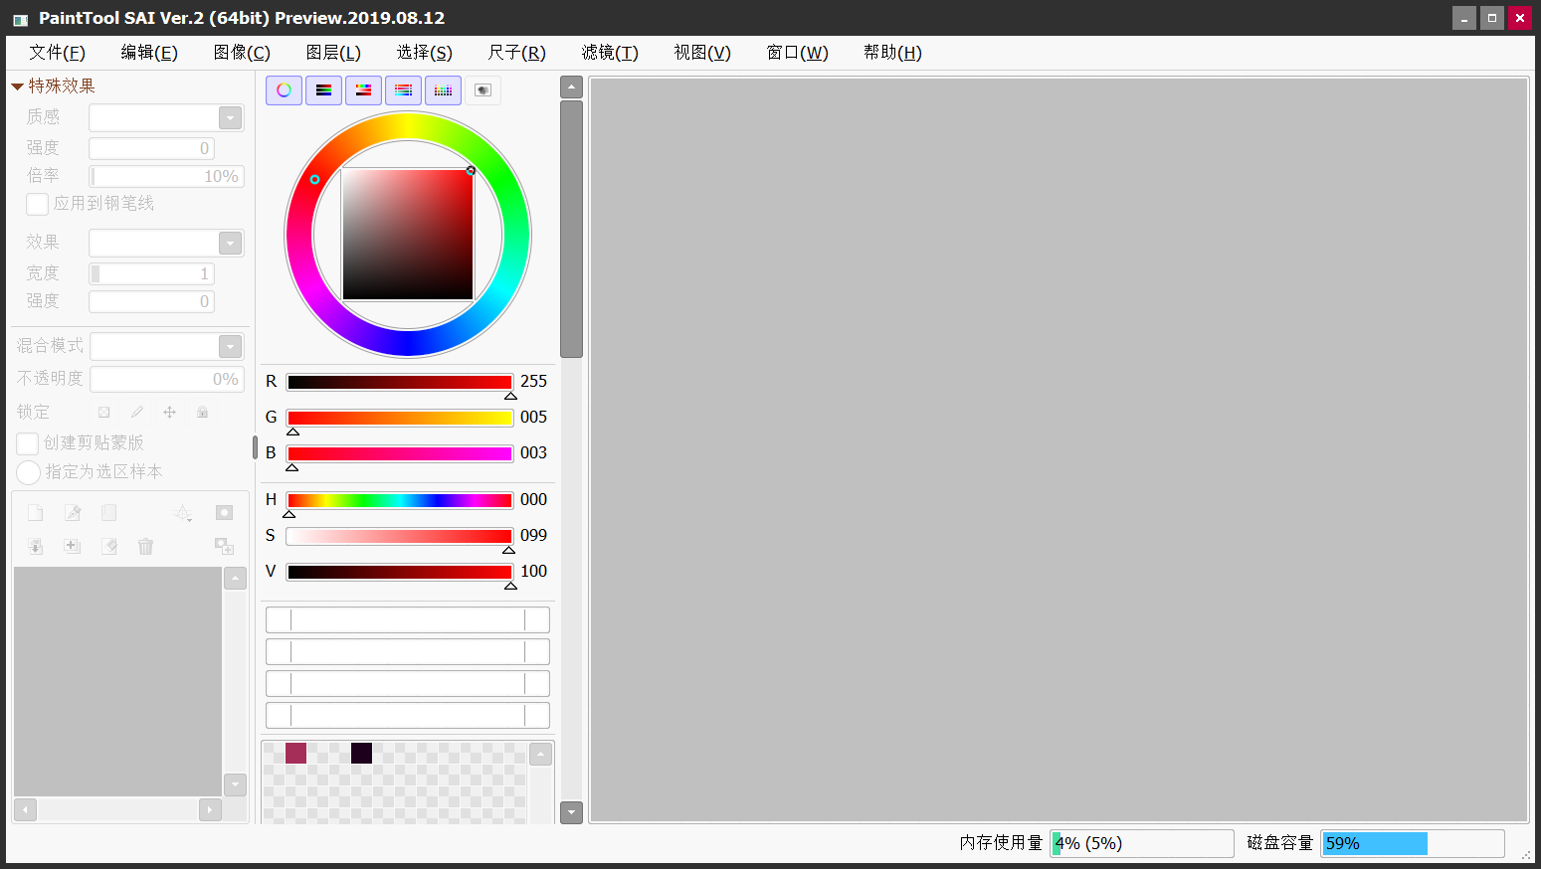Pick the crimson color swatch
The height and width of the screenshot is (869, 1541).
tap(295, 753)
